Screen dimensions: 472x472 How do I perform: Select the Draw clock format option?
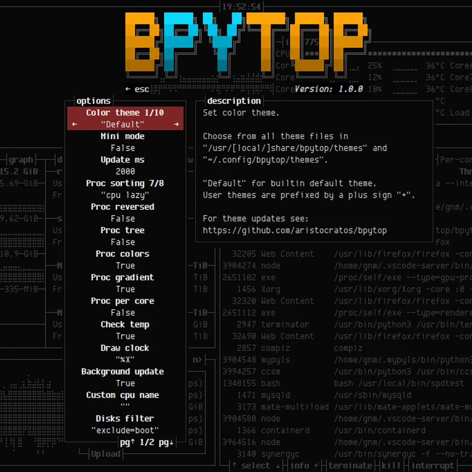125,360
